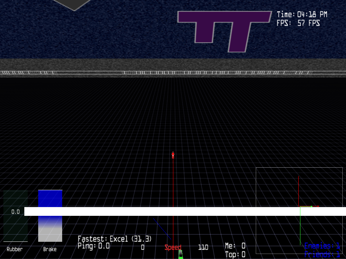The height and width of the screenshot is (259, 346).
Task: Click the purple TT logo on the wall
Action: pyautogui.click(x=225, y=30)
